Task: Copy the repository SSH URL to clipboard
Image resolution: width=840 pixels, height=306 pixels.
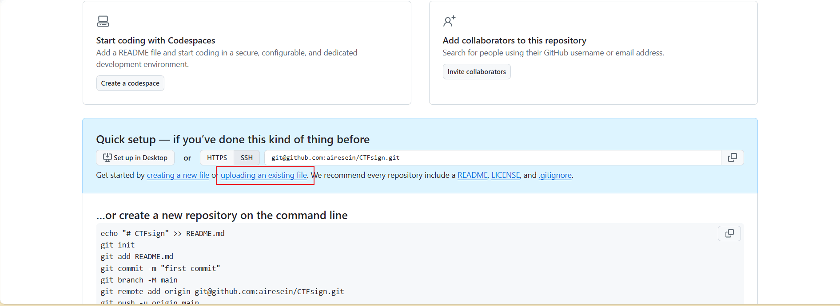Action: point(732,158)
